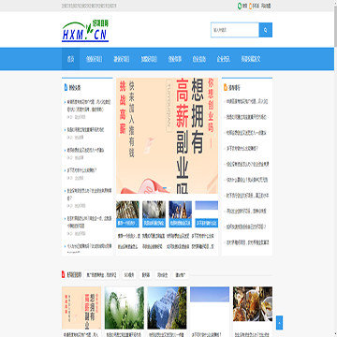
Task: Open the third article in the left headlines list
Action: pos(85,150)
